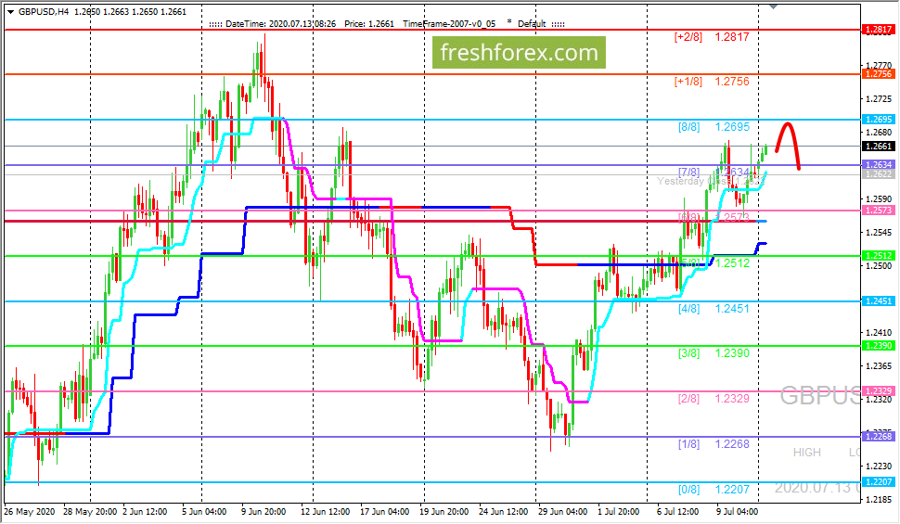Click the green 1.2512 price tag on axis

click(878, 255)
